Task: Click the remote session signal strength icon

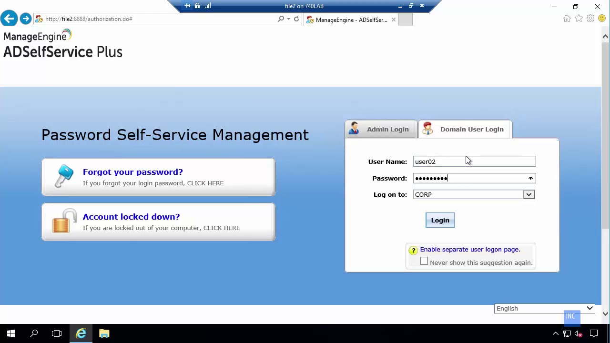Action: (x=208, y=6)
